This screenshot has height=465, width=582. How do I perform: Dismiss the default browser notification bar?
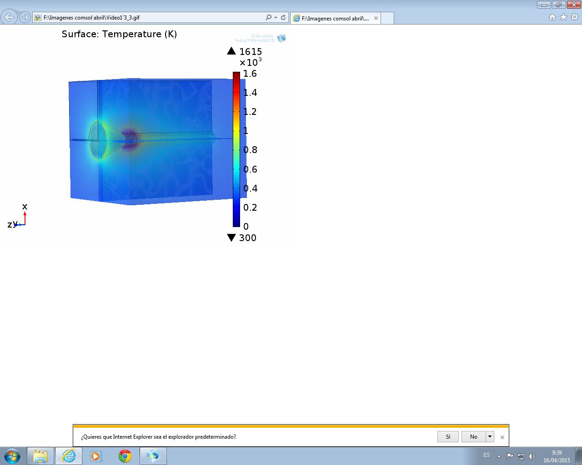pos(502,437)
